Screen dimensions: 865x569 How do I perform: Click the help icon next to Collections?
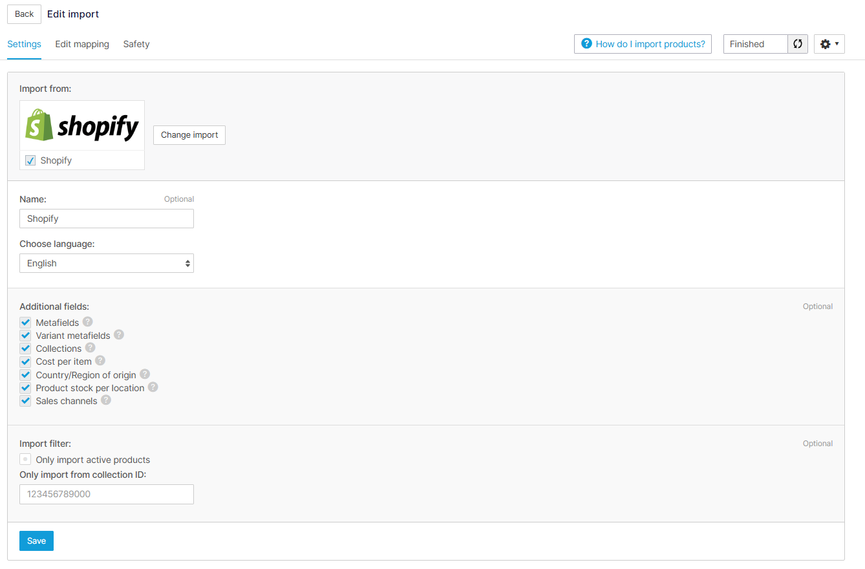(x=91, y=347)
